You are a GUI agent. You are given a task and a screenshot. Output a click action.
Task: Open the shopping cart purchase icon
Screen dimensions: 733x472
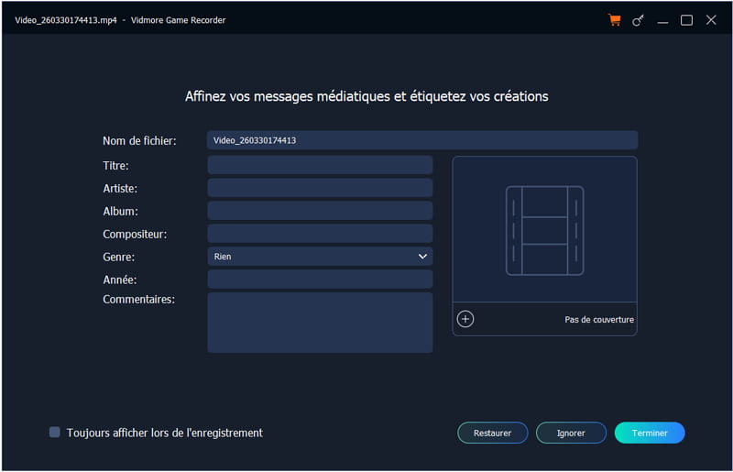click(x=614, y=20)
